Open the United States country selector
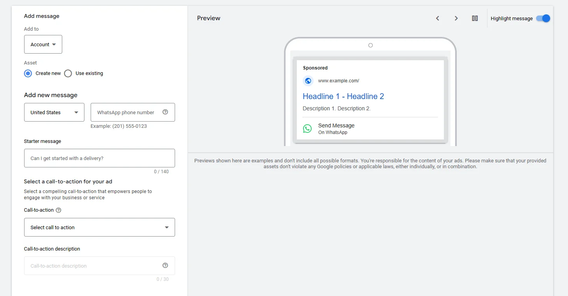This screenshot has height=296, width=568. [54, 112]
